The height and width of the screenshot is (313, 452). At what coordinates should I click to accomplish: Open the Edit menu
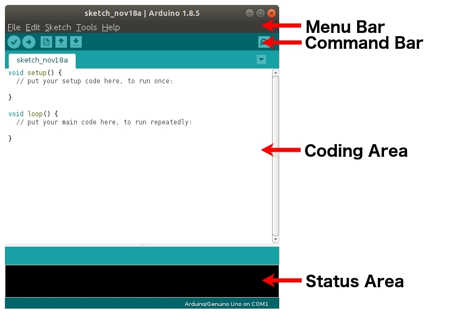[x=33, y=27]
